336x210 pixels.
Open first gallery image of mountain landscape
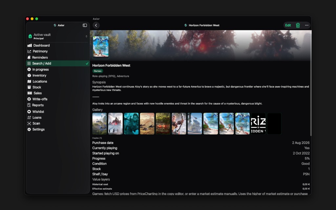tap(99, 124)
